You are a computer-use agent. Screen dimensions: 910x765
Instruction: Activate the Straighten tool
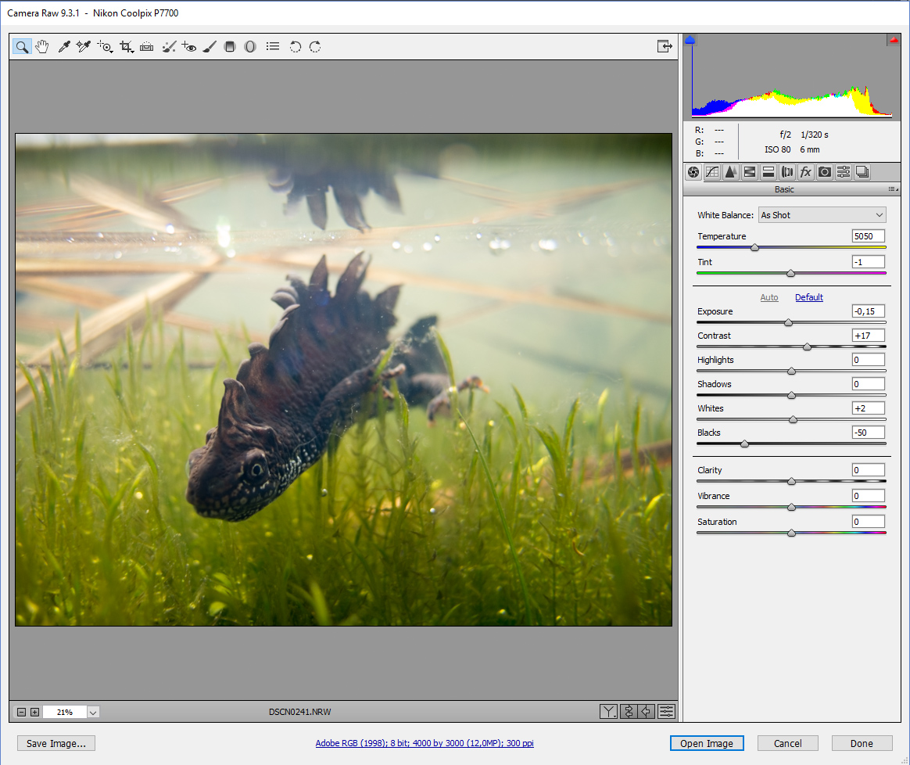tap(146, 47)
